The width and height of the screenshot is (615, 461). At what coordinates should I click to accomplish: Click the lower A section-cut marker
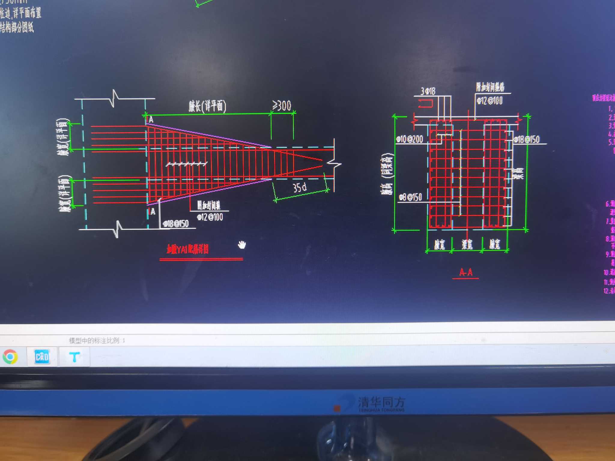tap(153, 212)
